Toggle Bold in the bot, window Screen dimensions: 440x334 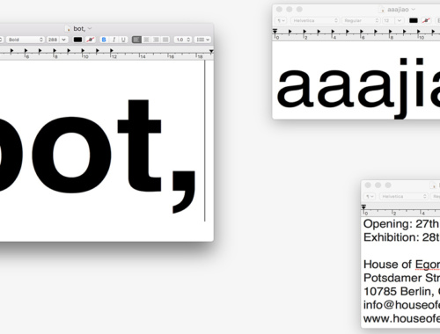[104, 40]
